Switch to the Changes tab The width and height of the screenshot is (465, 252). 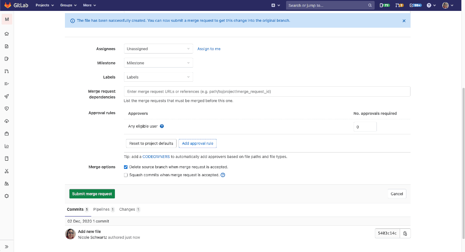tap(129, 209)
